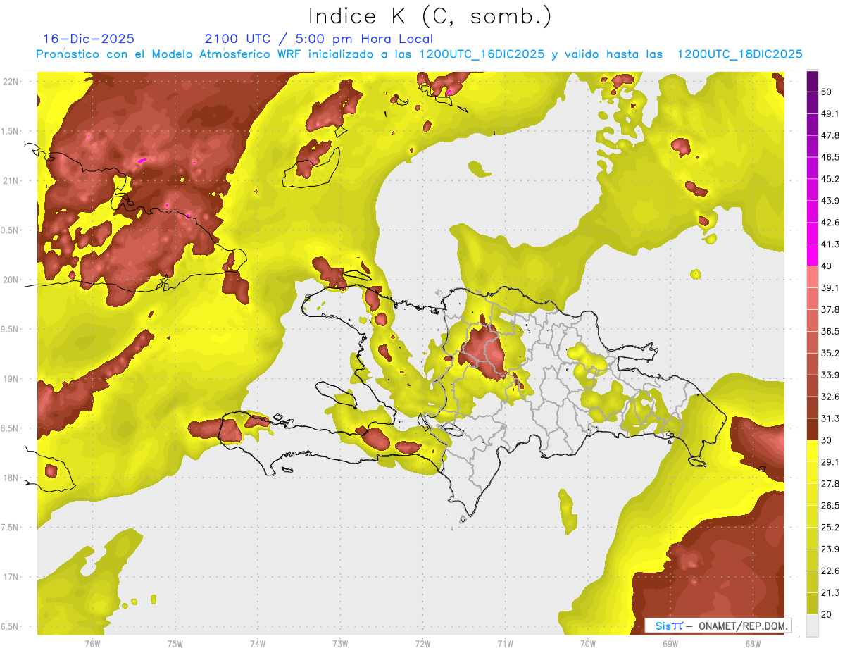845x653 pixels.
Task: Click the legend value '36.5'
Action: point(830,331)
